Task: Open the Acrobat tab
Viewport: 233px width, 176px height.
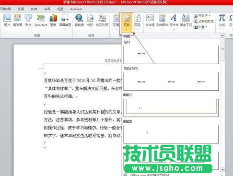Action: click(76, 9)
